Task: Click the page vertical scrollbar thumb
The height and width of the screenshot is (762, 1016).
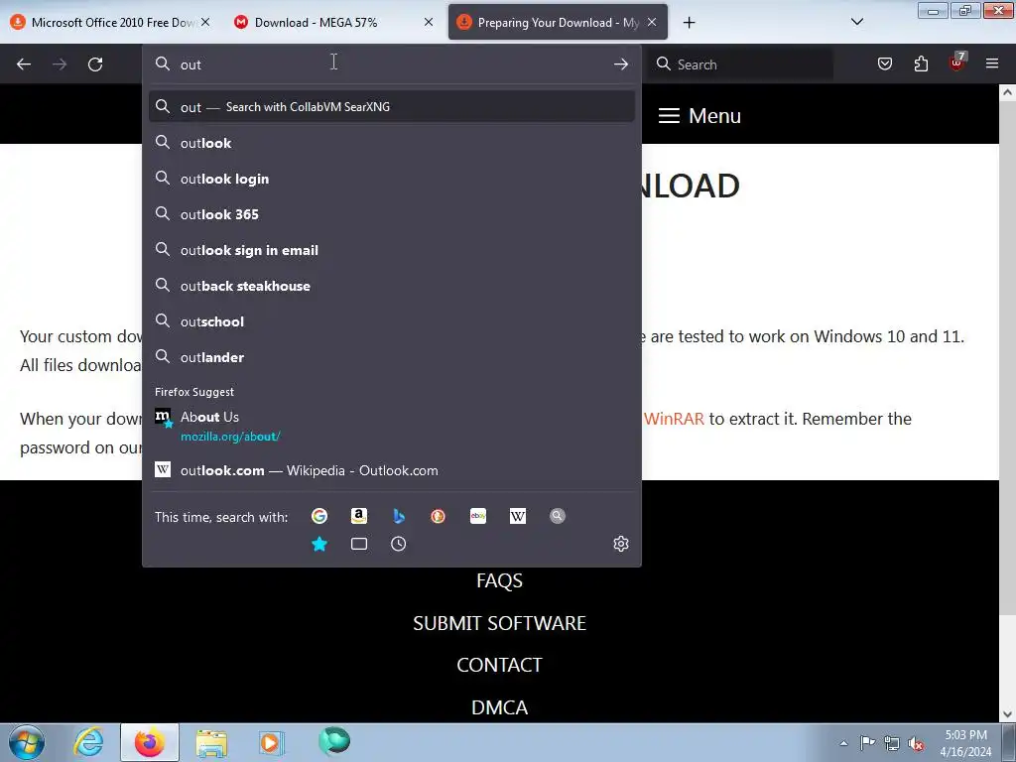Action: [1007, 356]
